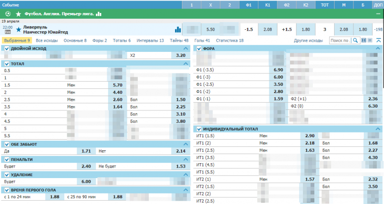Click the search magnifier icon
384x204 pixels.
356,41
